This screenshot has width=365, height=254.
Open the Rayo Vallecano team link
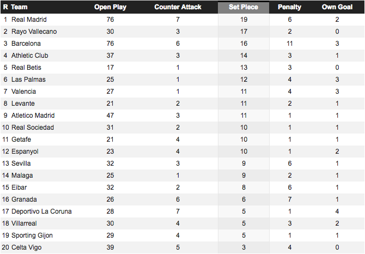click(34, 32)
